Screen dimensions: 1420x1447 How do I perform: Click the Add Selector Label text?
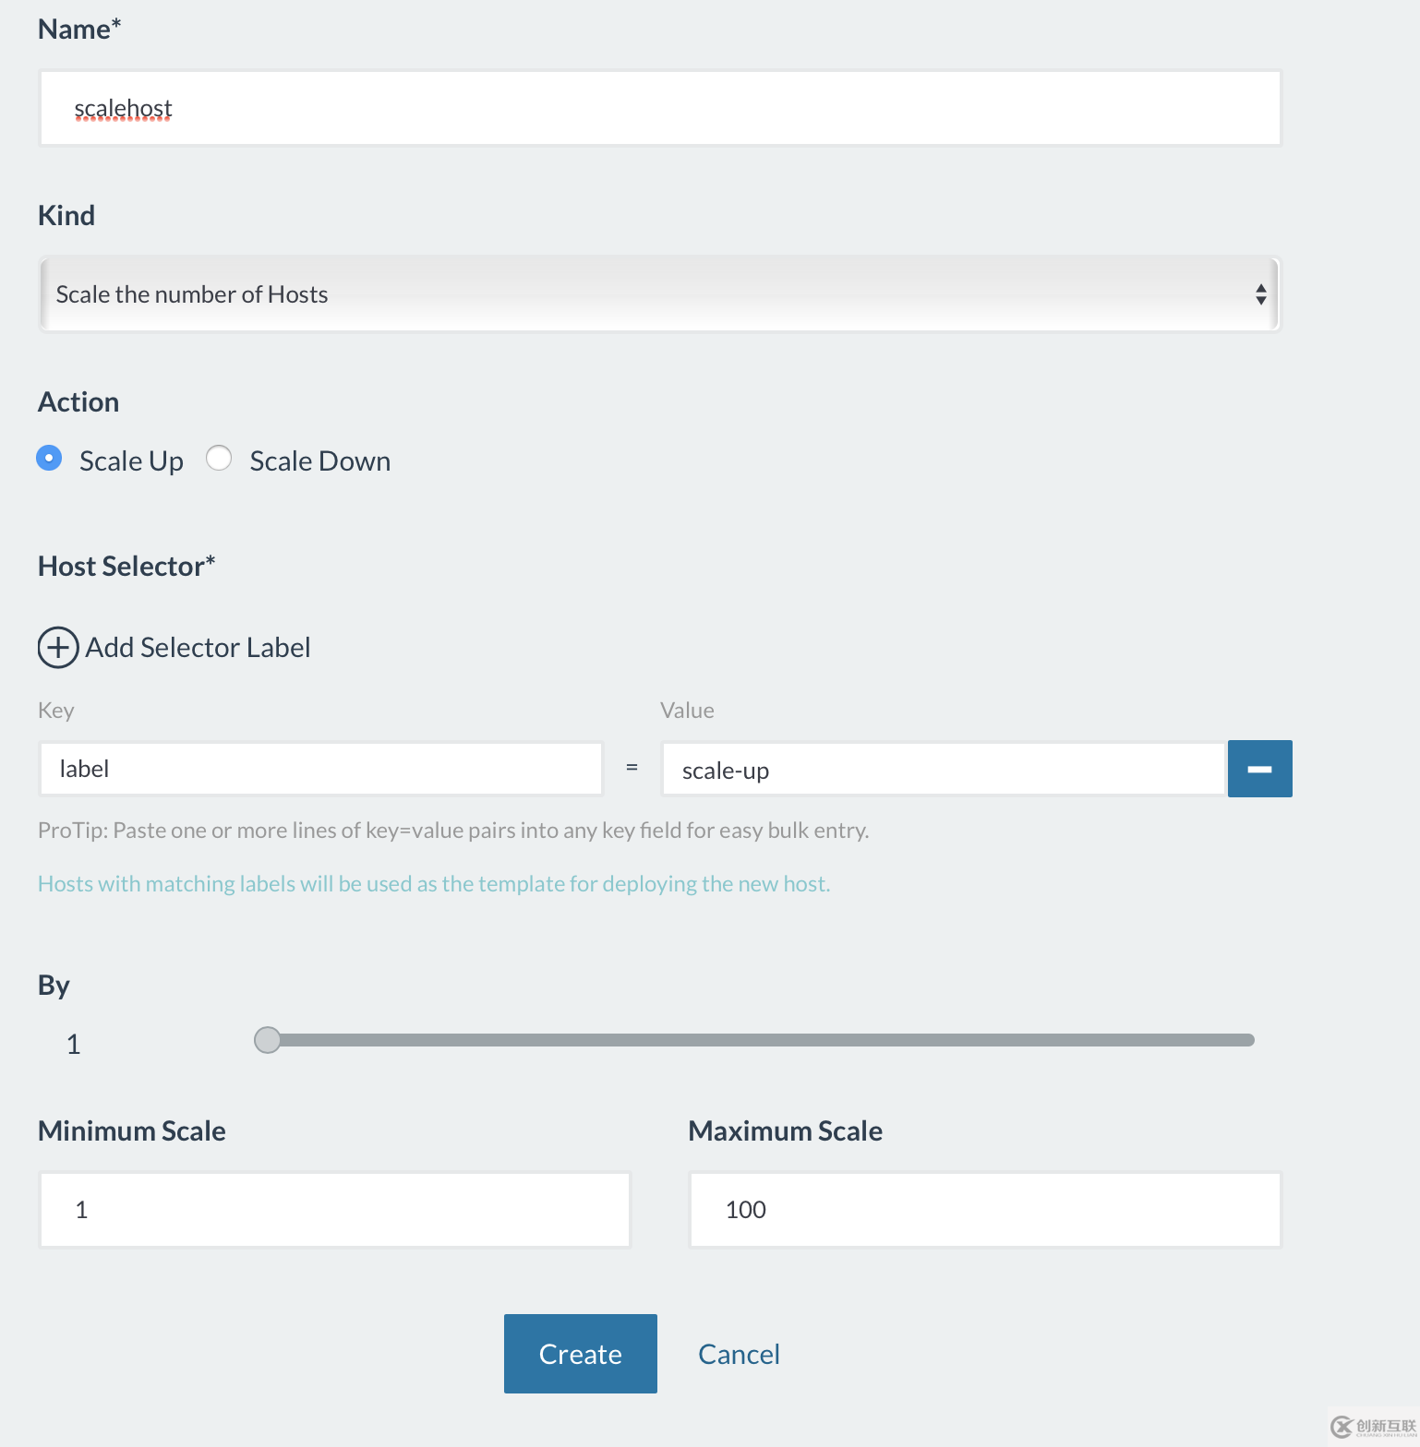[198, 648]
